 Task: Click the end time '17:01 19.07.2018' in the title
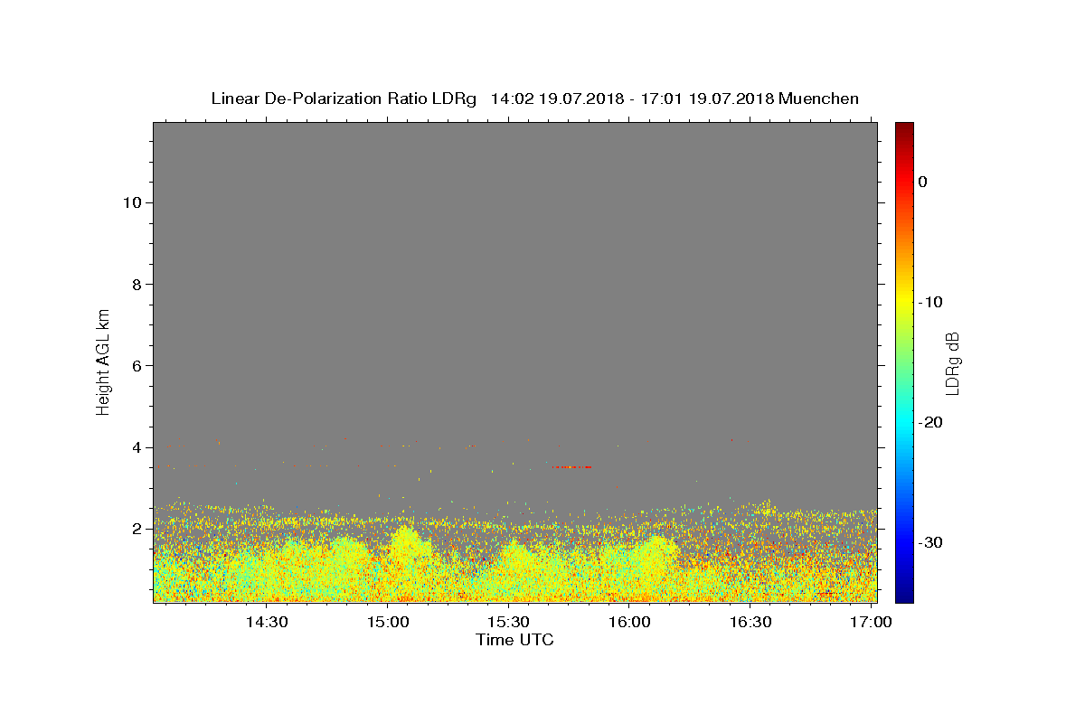coord(707,99)
